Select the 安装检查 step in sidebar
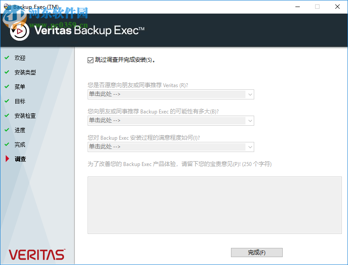Image resolution: width=348 pixels, height=265 pixels. (25, 116)
